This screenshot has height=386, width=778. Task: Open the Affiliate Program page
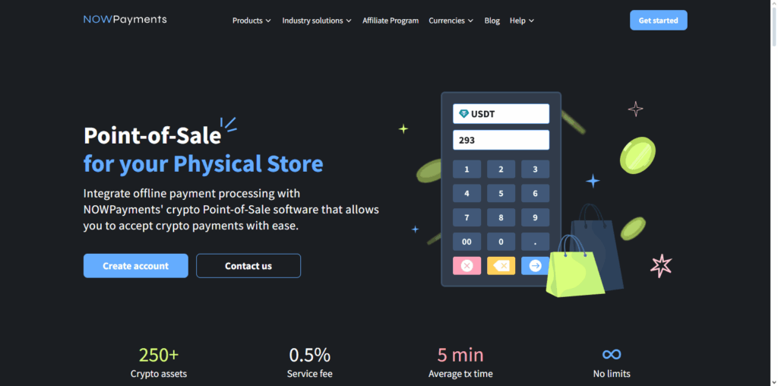(x=391, y=21)
